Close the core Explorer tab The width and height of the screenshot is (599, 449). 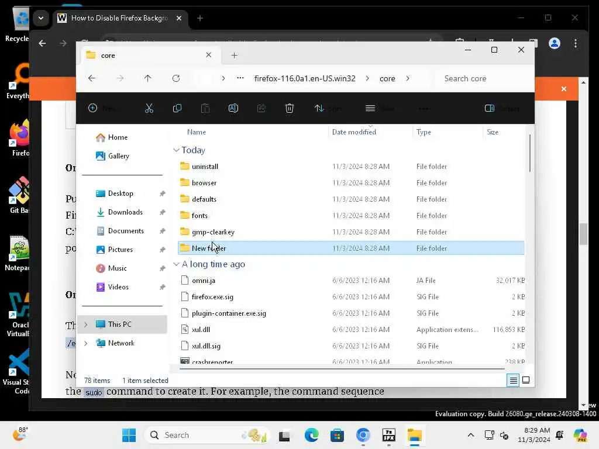tap(209, 55)
